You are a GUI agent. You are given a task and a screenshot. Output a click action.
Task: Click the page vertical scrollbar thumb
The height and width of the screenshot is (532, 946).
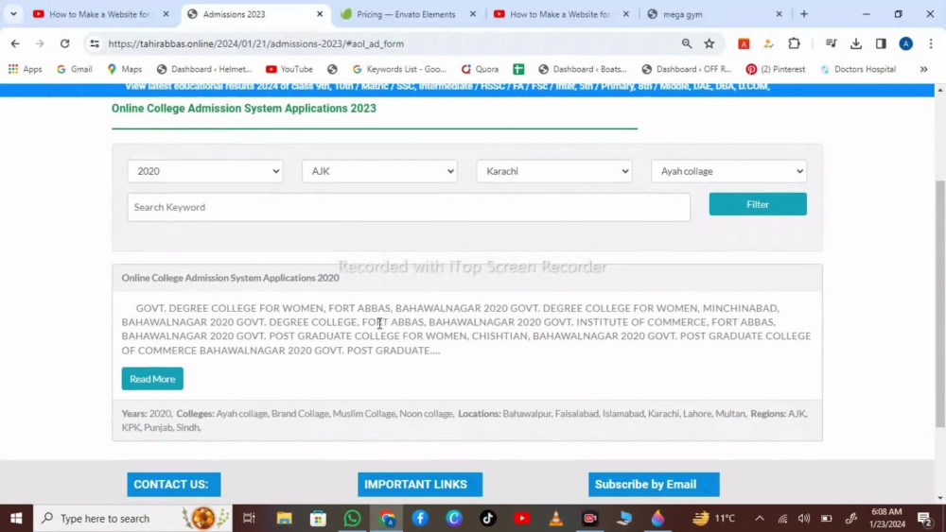[x=940, y=304]
